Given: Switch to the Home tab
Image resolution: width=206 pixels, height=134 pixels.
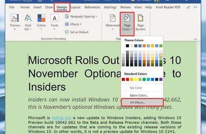Looking at the screenshot, I should click(25, 7).
